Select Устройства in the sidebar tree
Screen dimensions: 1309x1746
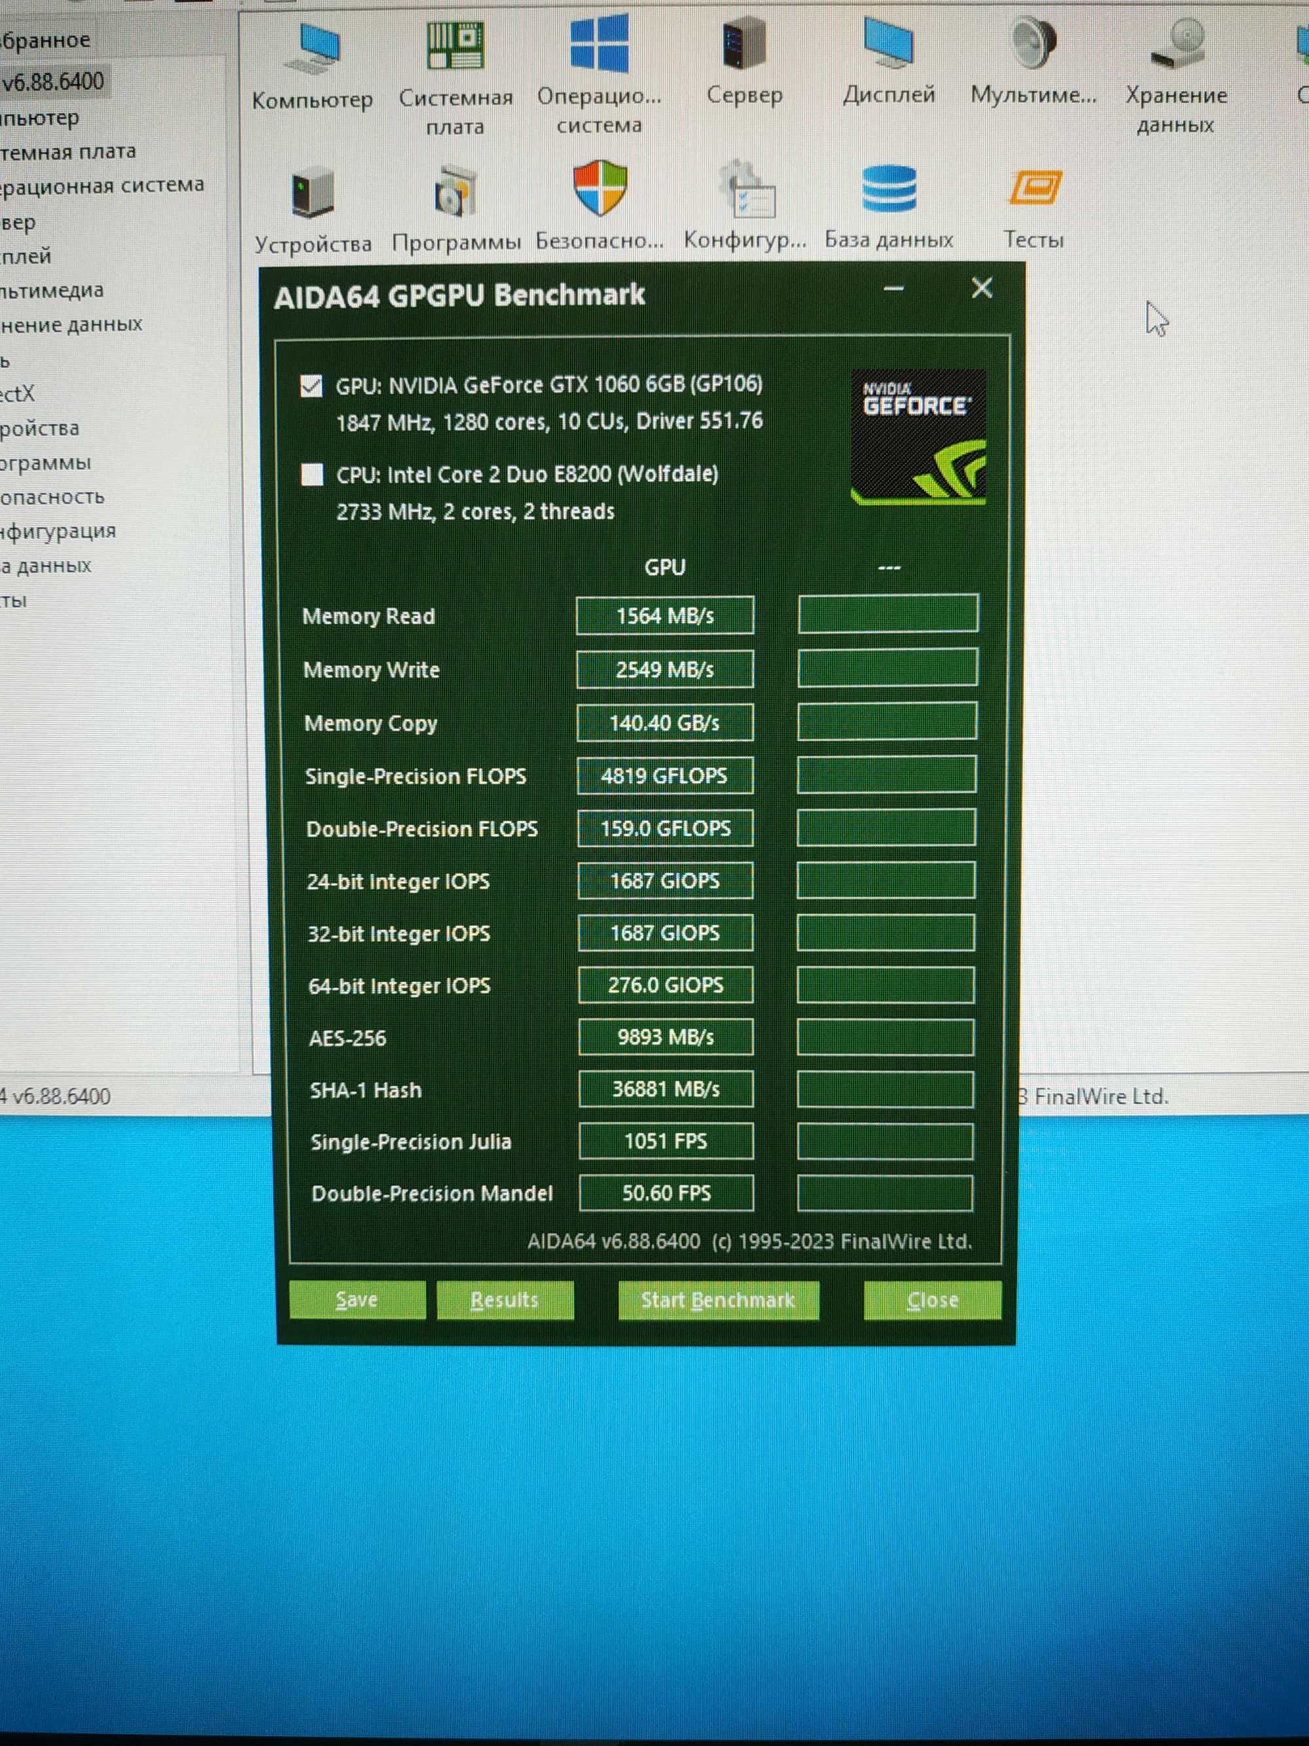point(39,429)
